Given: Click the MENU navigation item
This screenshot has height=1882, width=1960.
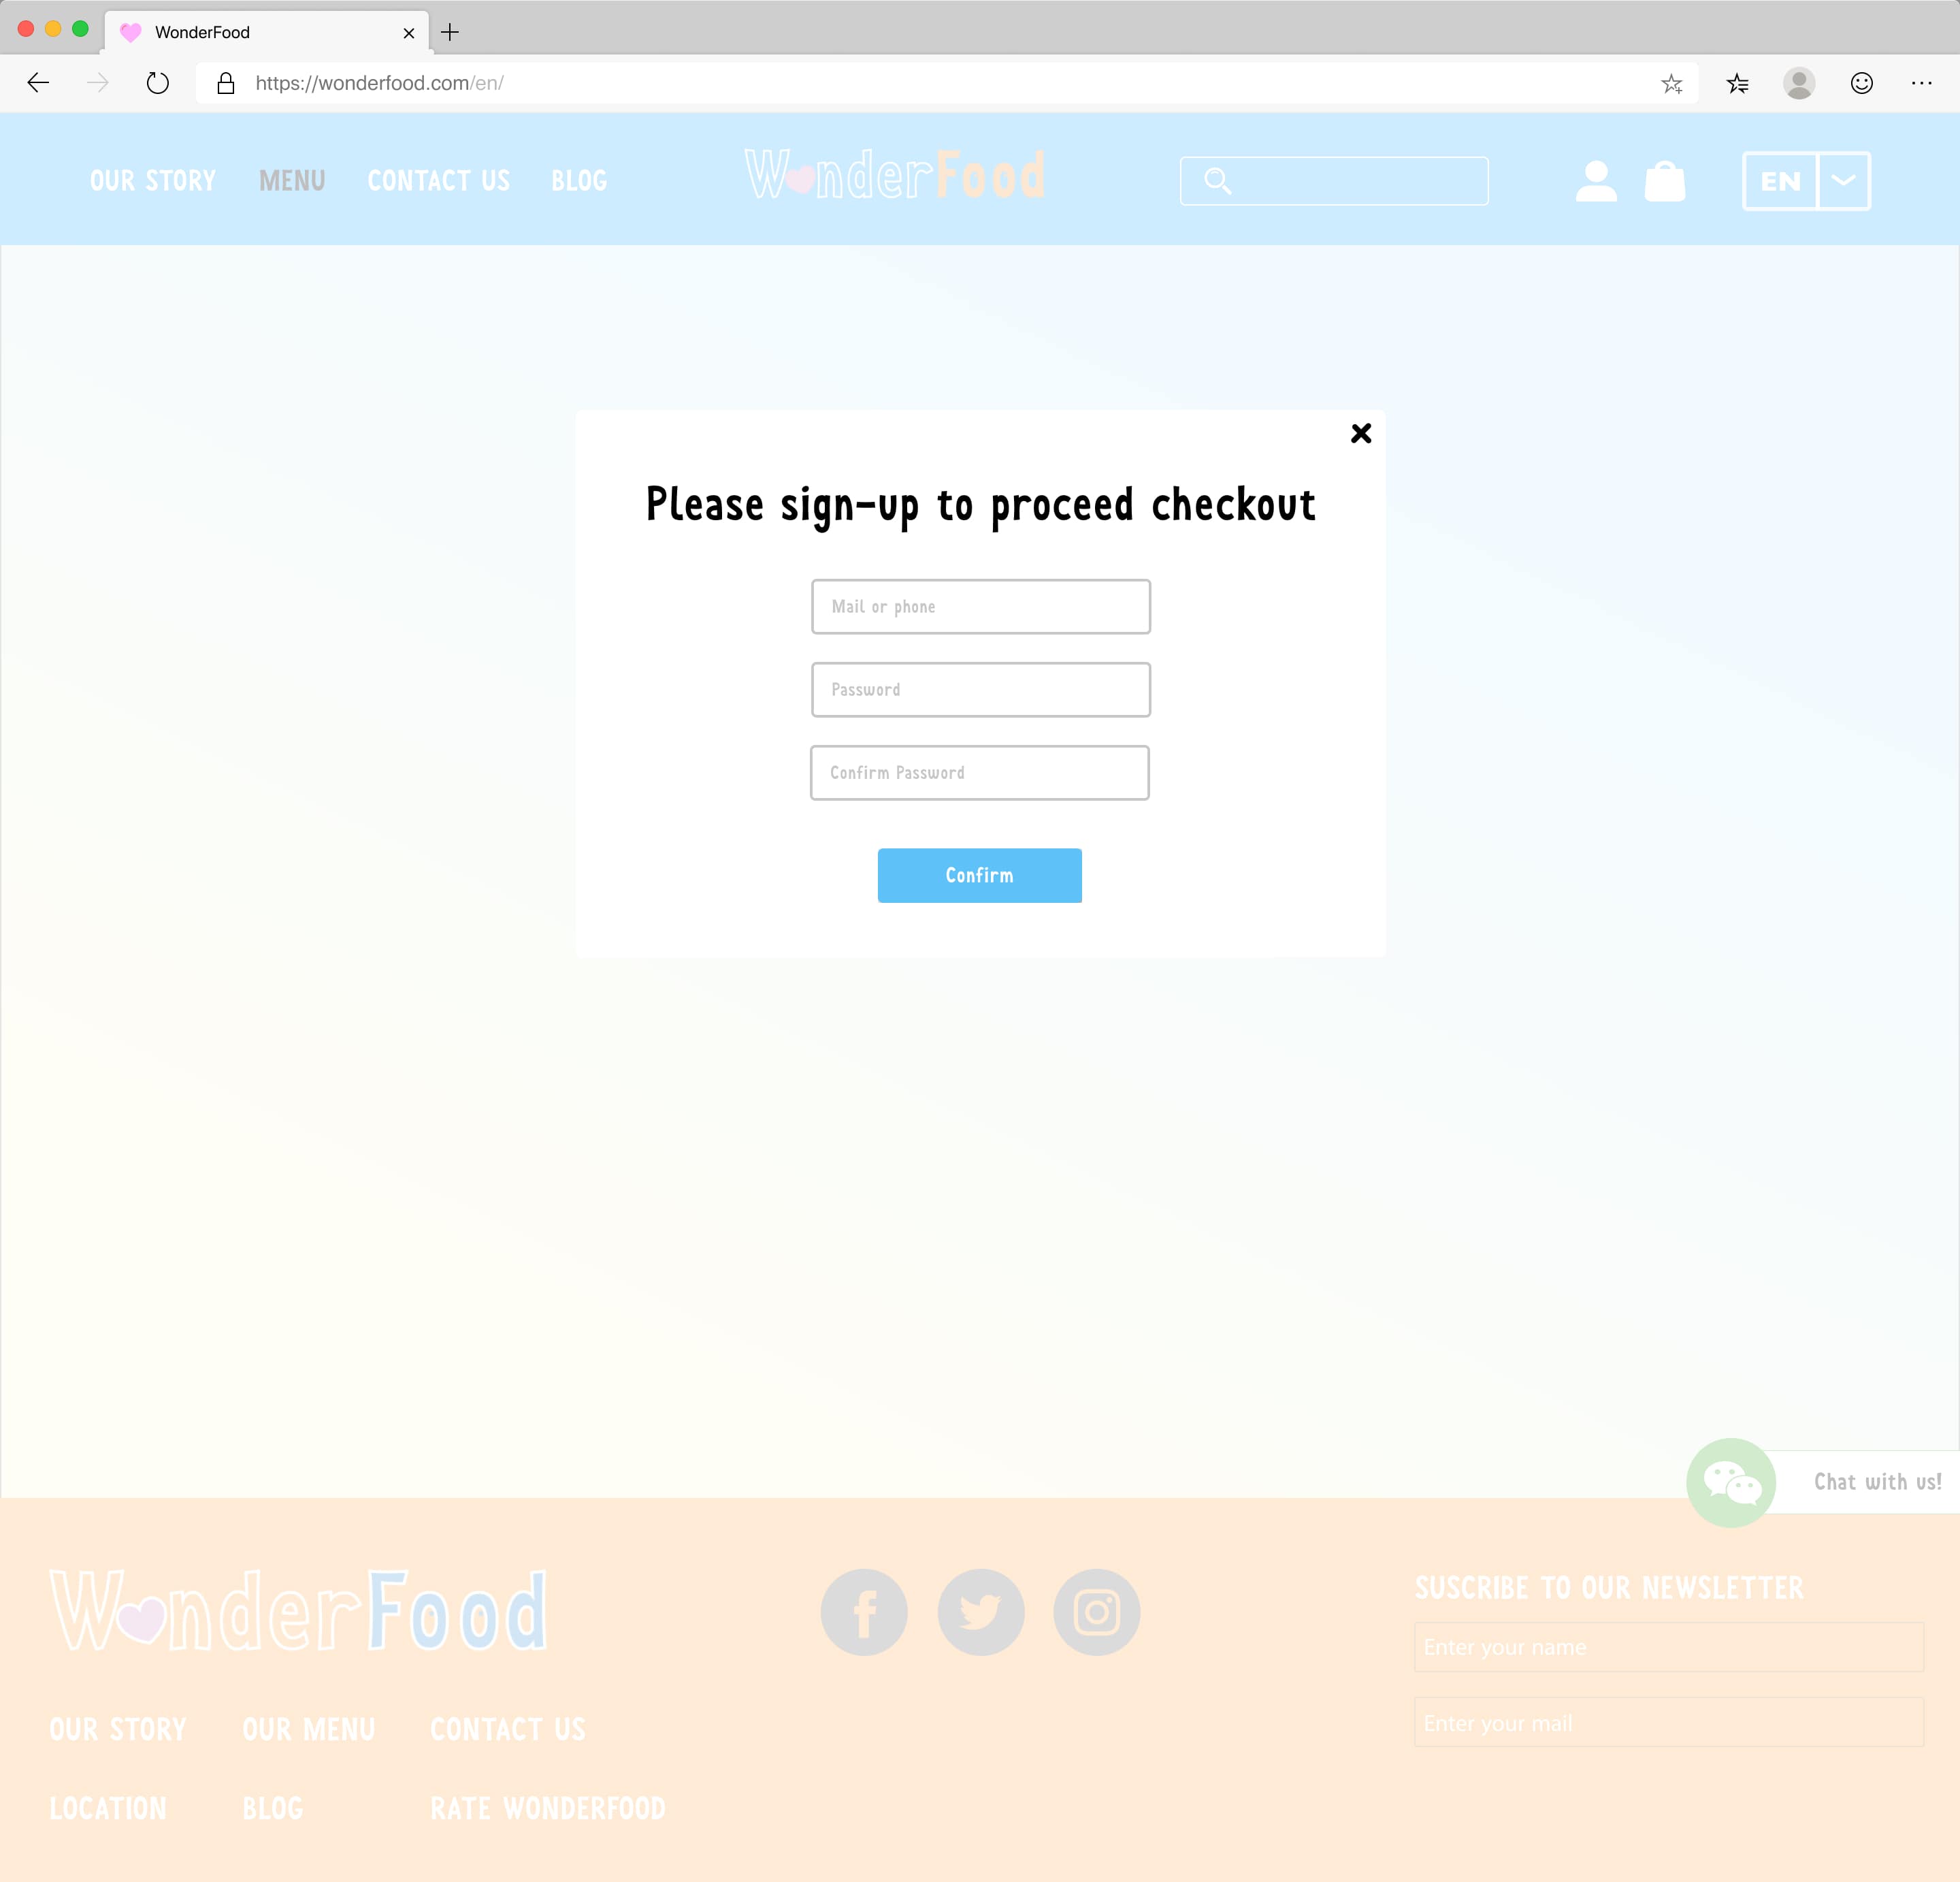Looking at the screenshot, I should 291,178.
